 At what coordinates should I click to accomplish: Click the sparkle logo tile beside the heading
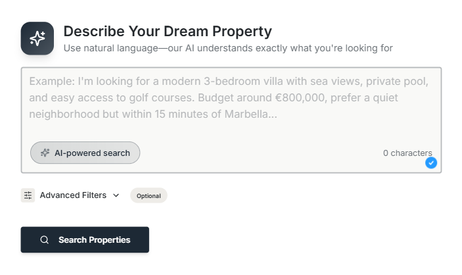pyautogui.click(x=37, y=38)
